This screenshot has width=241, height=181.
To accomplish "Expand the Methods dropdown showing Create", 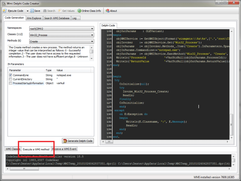I will coord(92,41).
